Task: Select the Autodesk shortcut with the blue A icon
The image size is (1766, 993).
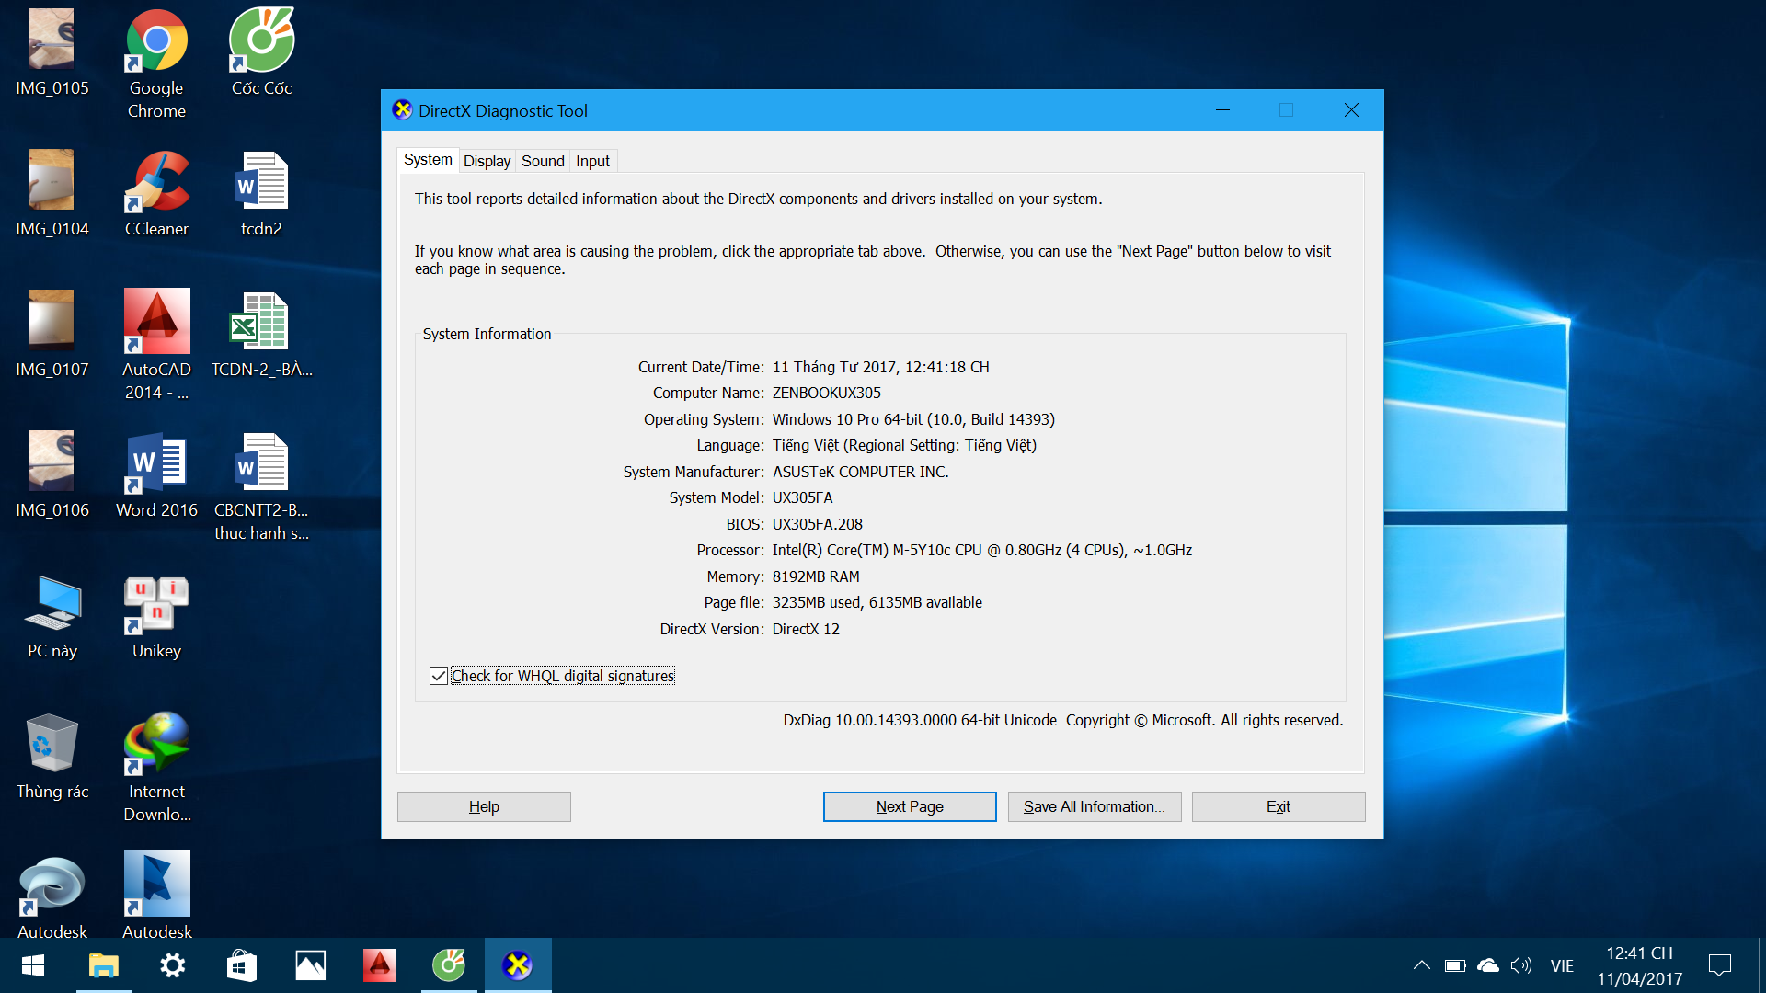Action: tap(156, 896)
